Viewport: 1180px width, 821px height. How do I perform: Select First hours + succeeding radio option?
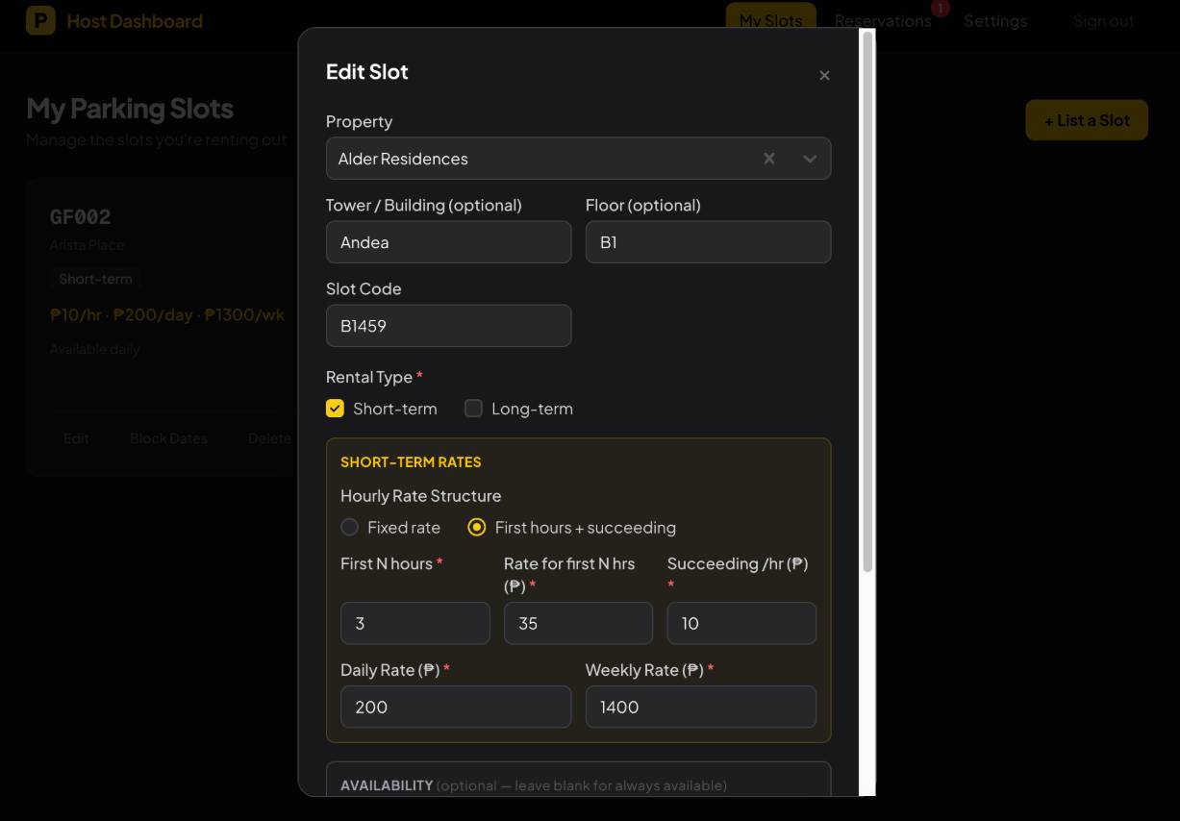pos(477,527)
